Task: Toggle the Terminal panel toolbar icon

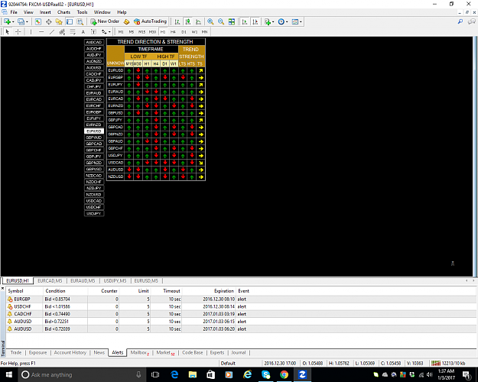Action: point(70,21)
